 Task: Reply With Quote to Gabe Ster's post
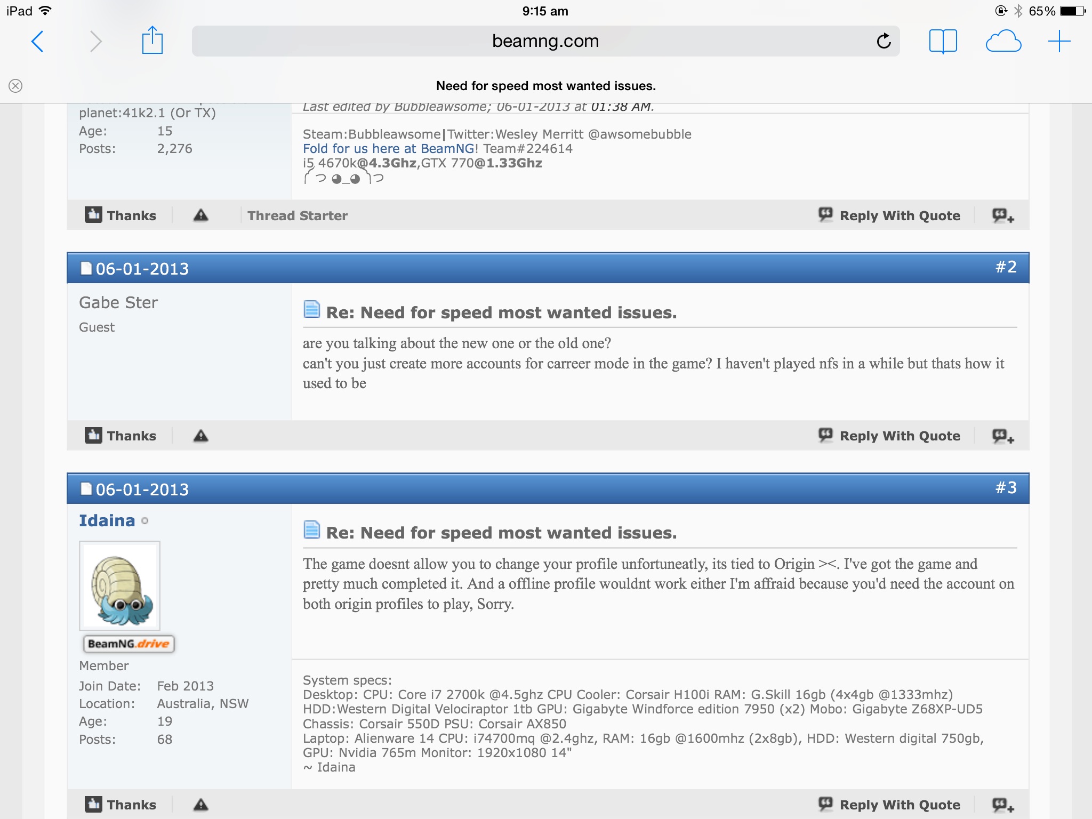[889, 436]
